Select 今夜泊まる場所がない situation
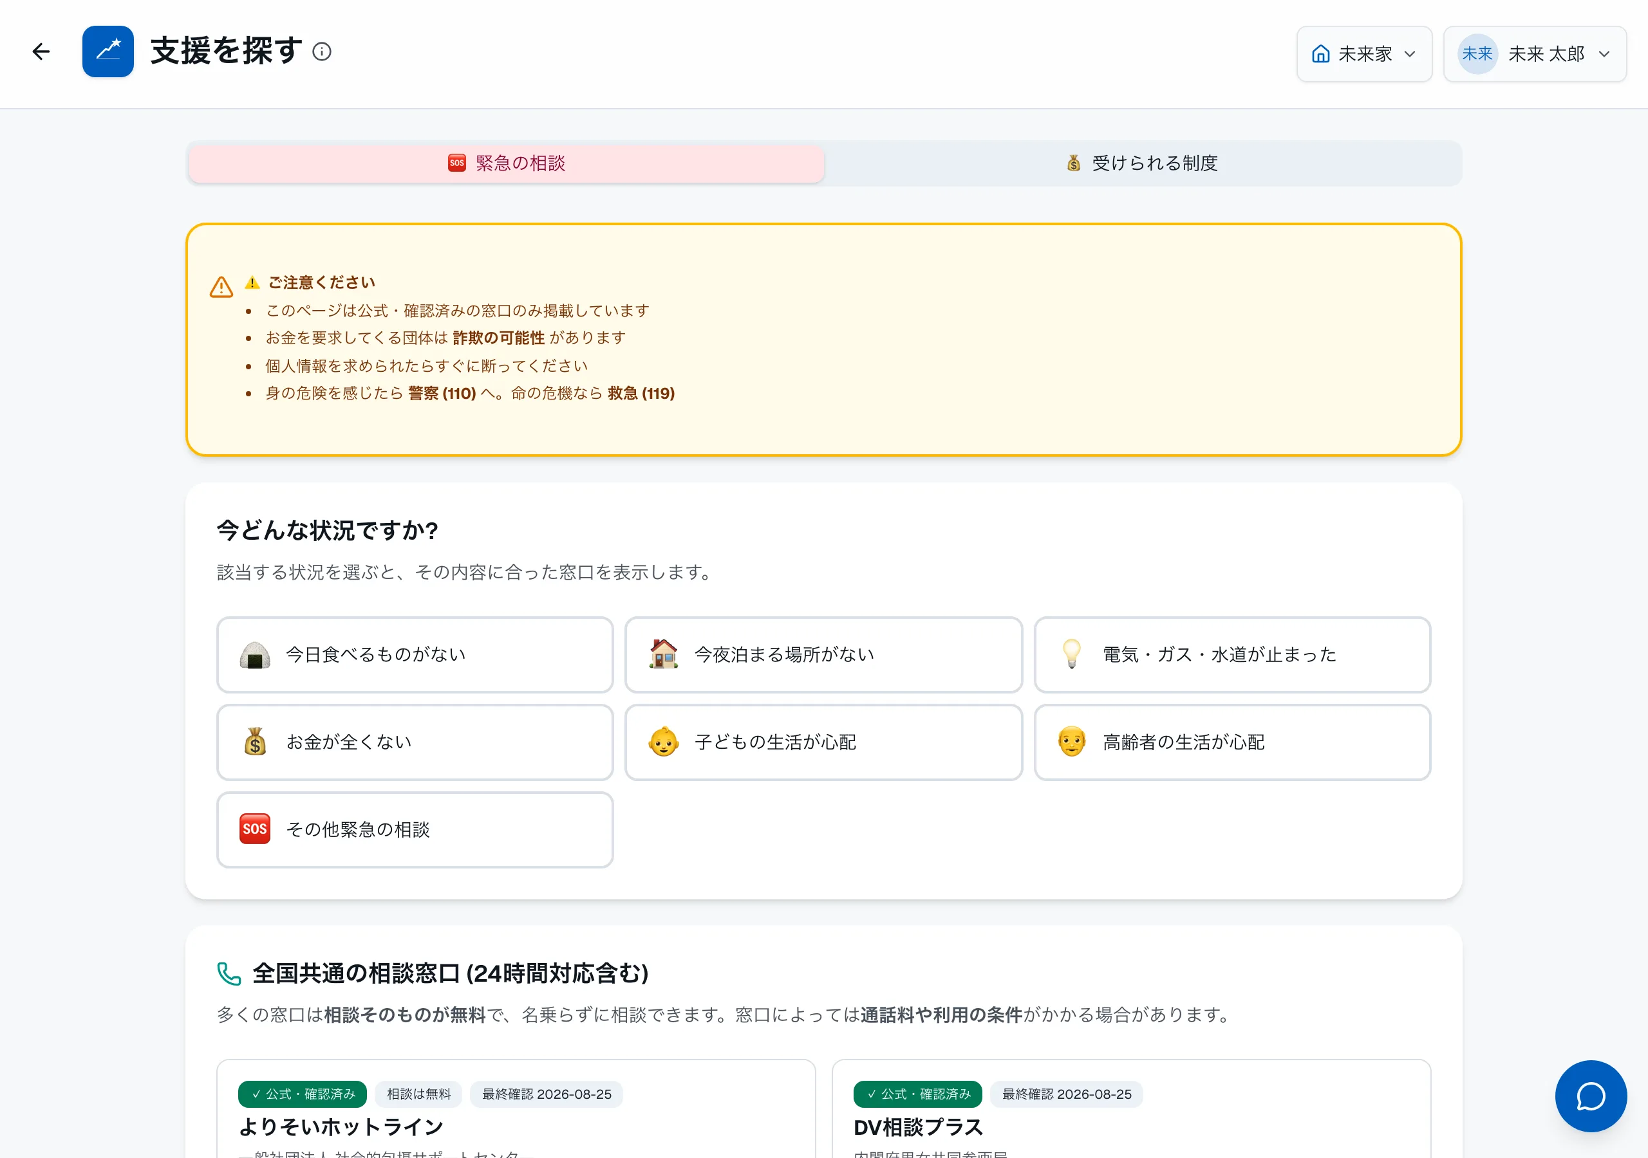Screen dimensions: 1648x1158 [823, 654]
